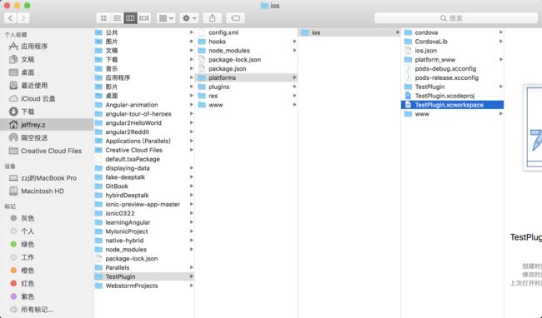Select jeffrey.z home folder in sidebar
This screenshot has height=318, width=542.
(x=47, y=125)
